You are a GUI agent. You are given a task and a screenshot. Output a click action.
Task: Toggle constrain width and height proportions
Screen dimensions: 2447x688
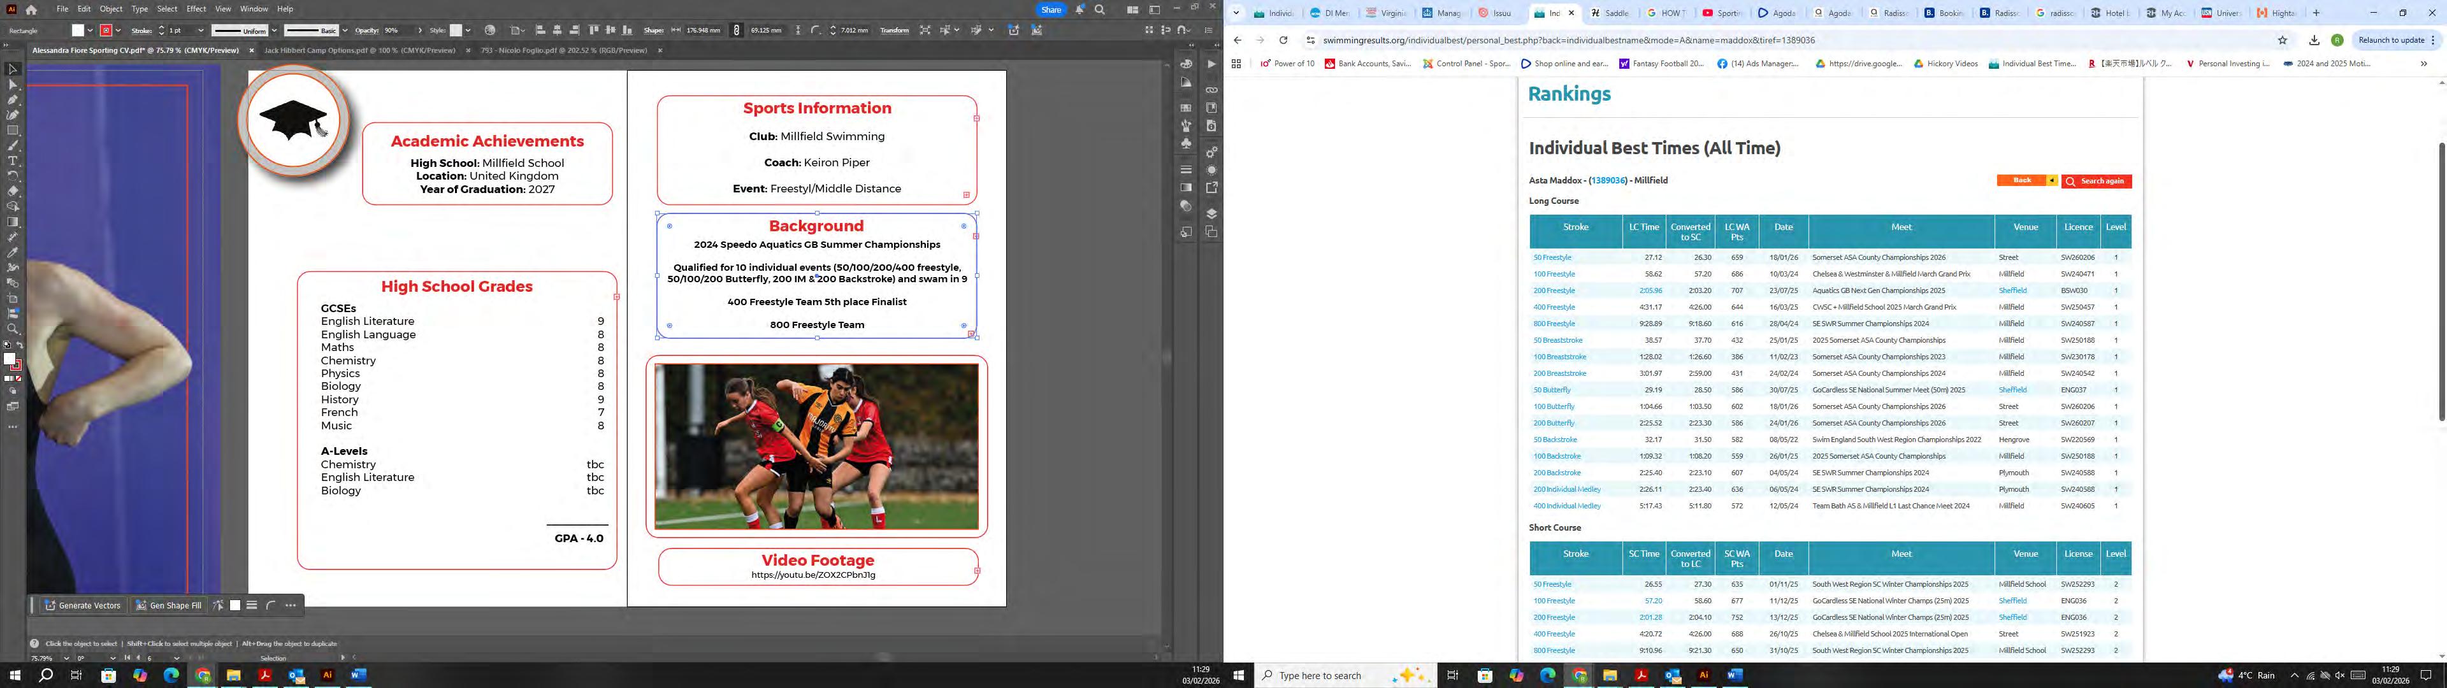click(736, 31)
